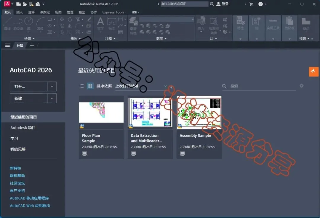Open the hamburger menu beside 开始 tab

click(7, 45)
